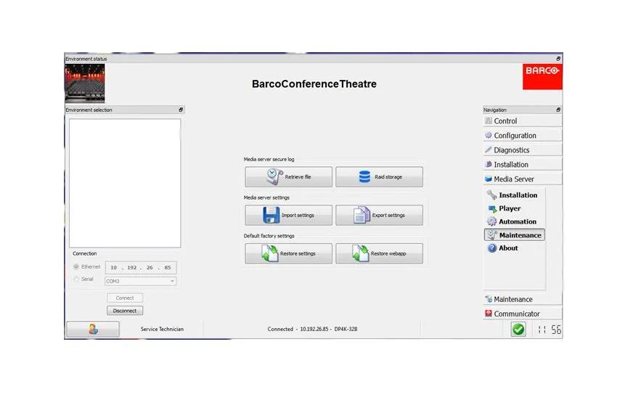Click the Restore settings icon
The width and height of the screenshot is (633, 408).
pos(270,253)
